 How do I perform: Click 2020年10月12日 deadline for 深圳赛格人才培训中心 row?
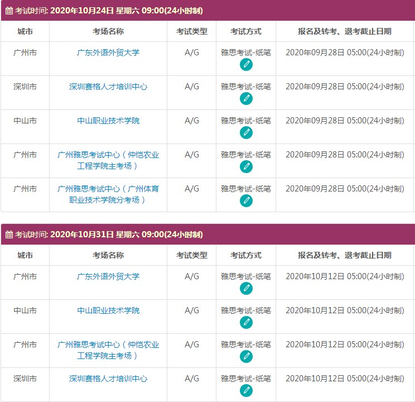tap(345, 379)
